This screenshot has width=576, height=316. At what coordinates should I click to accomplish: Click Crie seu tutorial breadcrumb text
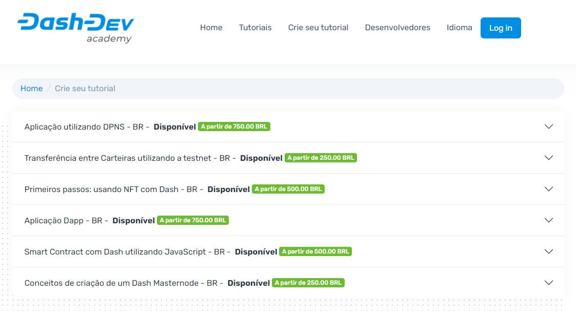(x=85, y=89)
